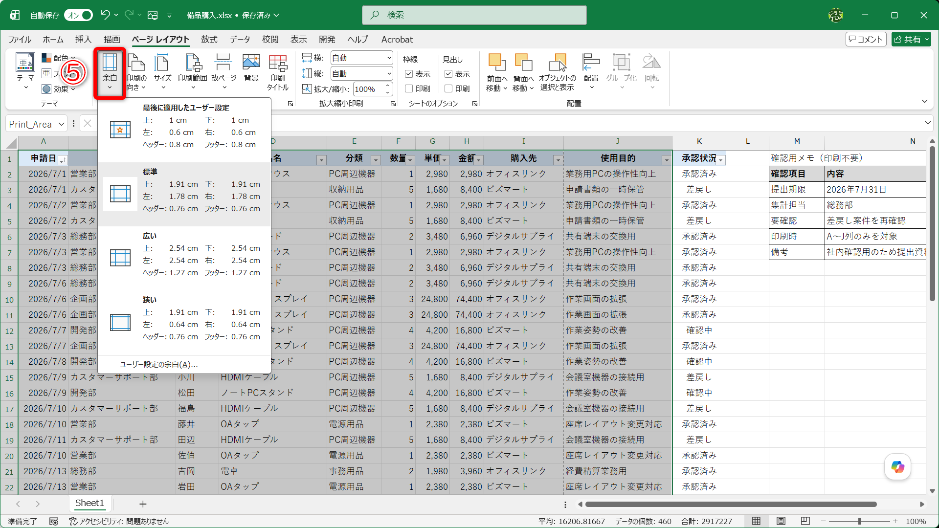939x528 pixels.
Task: Click the formula bar cancel X icon
Action: pyautogui.click(x=88, y=124)
